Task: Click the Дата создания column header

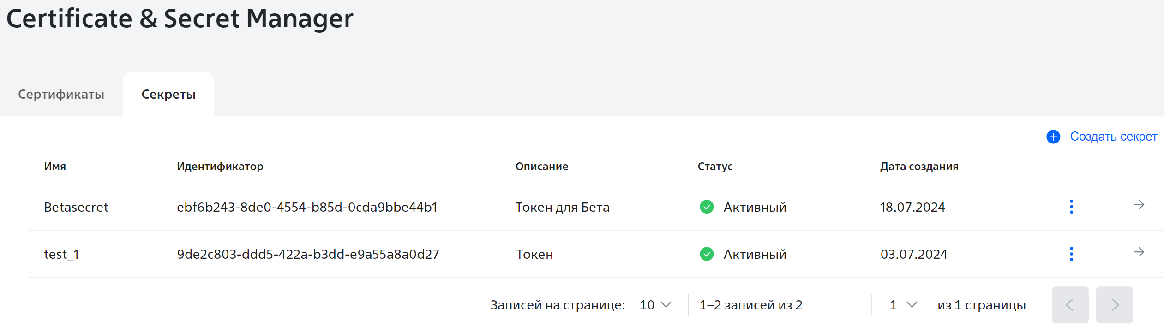Action: pos(919,166)
